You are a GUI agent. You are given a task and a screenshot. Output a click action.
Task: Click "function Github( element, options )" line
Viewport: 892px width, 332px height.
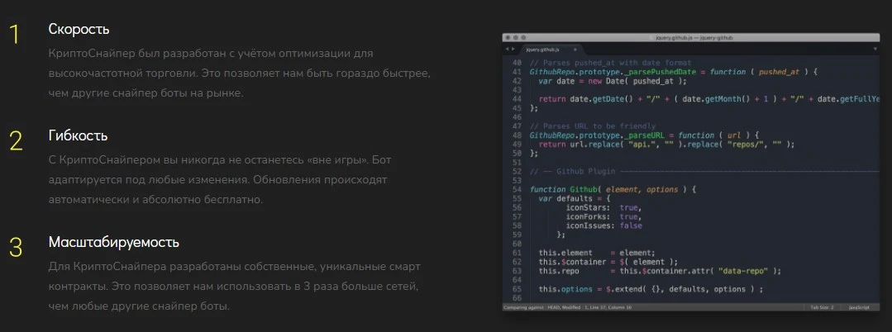click(613, 189)
